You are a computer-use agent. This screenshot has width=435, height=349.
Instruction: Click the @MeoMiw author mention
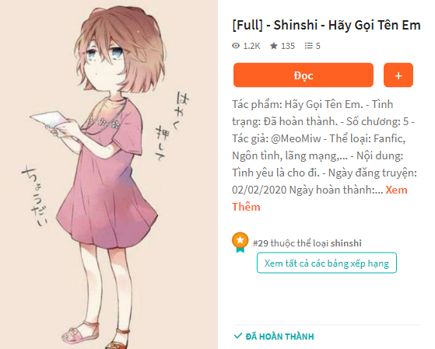(296, 138)
